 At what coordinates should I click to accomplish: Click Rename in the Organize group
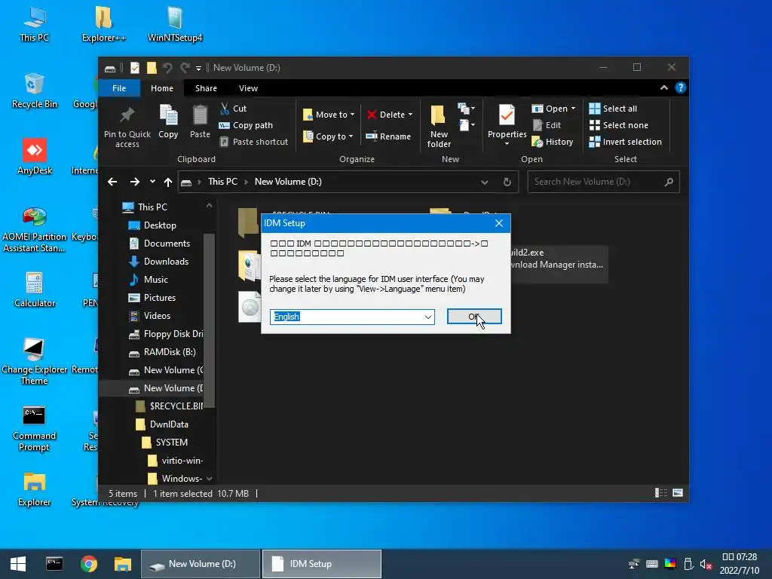point(388,136)
